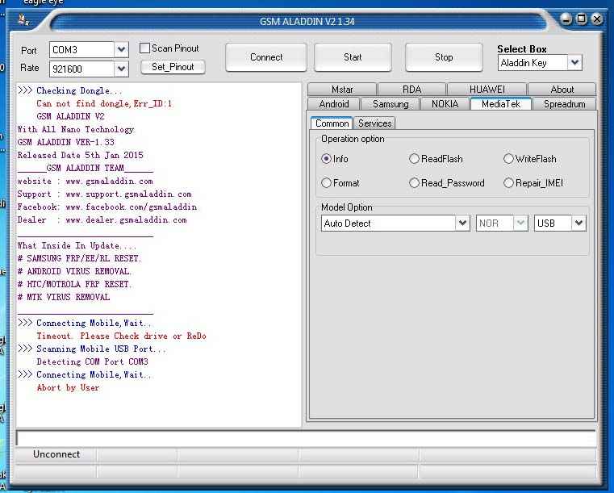Switch to the NOKIA tab

[x=445, y=104]
